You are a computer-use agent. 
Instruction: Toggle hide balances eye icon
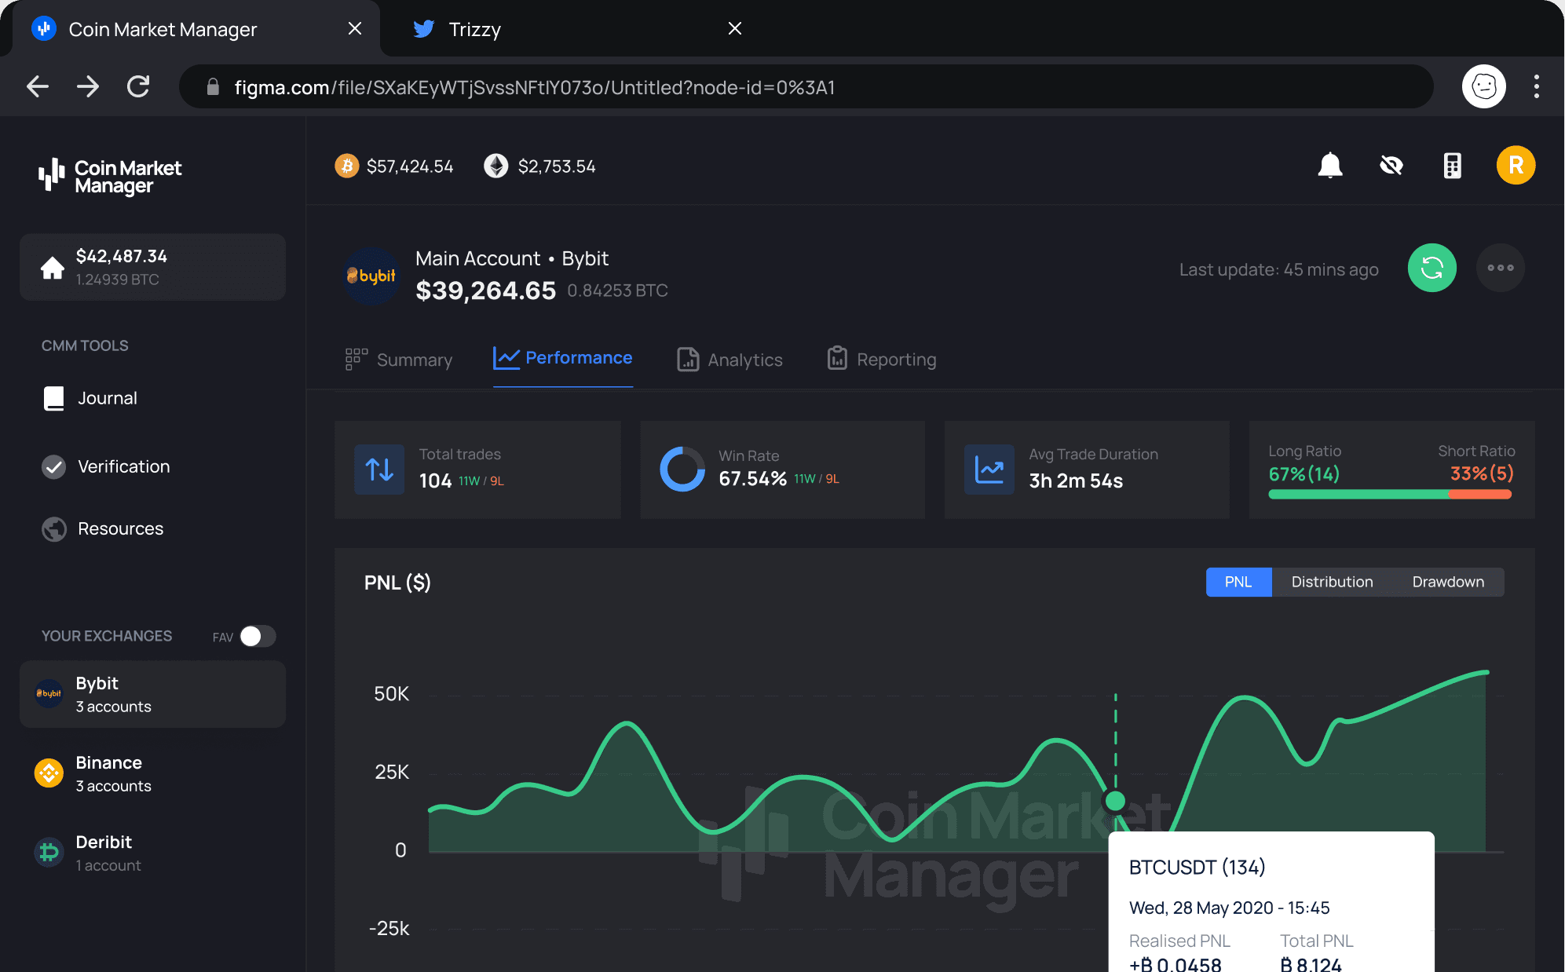1391,166
